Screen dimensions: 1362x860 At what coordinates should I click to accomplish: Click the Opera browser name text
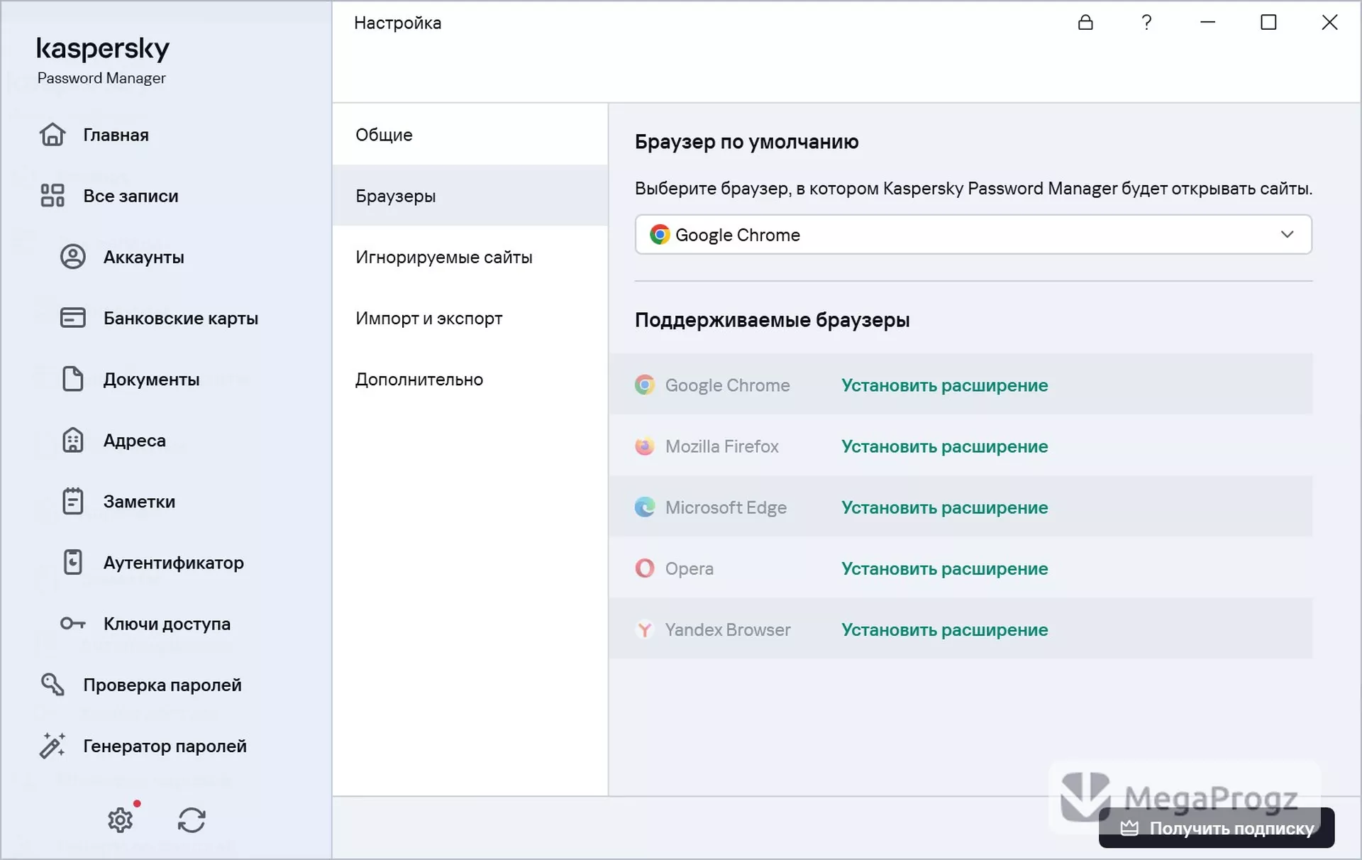[689, 568]
